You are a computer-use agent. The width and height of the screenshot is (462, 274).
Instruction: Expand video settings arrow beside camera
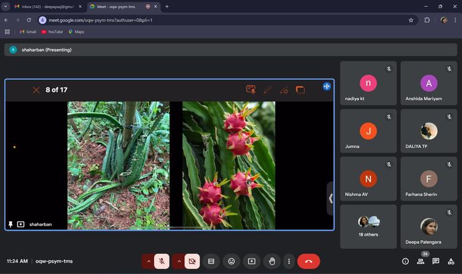click(179, 261)
